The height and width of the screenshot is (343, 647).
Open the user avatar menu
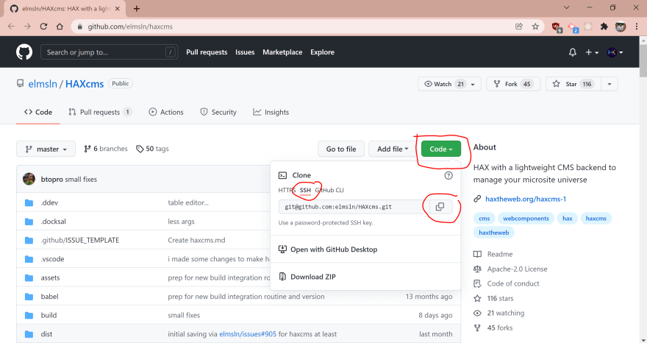coord(615,52)
